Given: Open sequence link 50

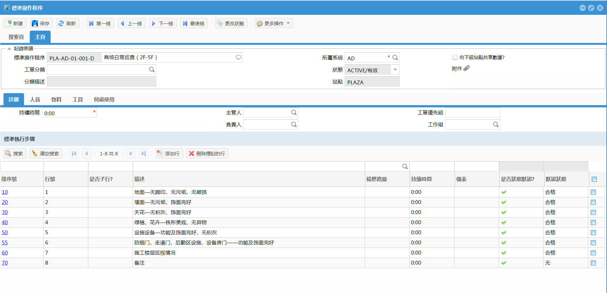Looking at the screenshot, I should (x=5, y=232).
